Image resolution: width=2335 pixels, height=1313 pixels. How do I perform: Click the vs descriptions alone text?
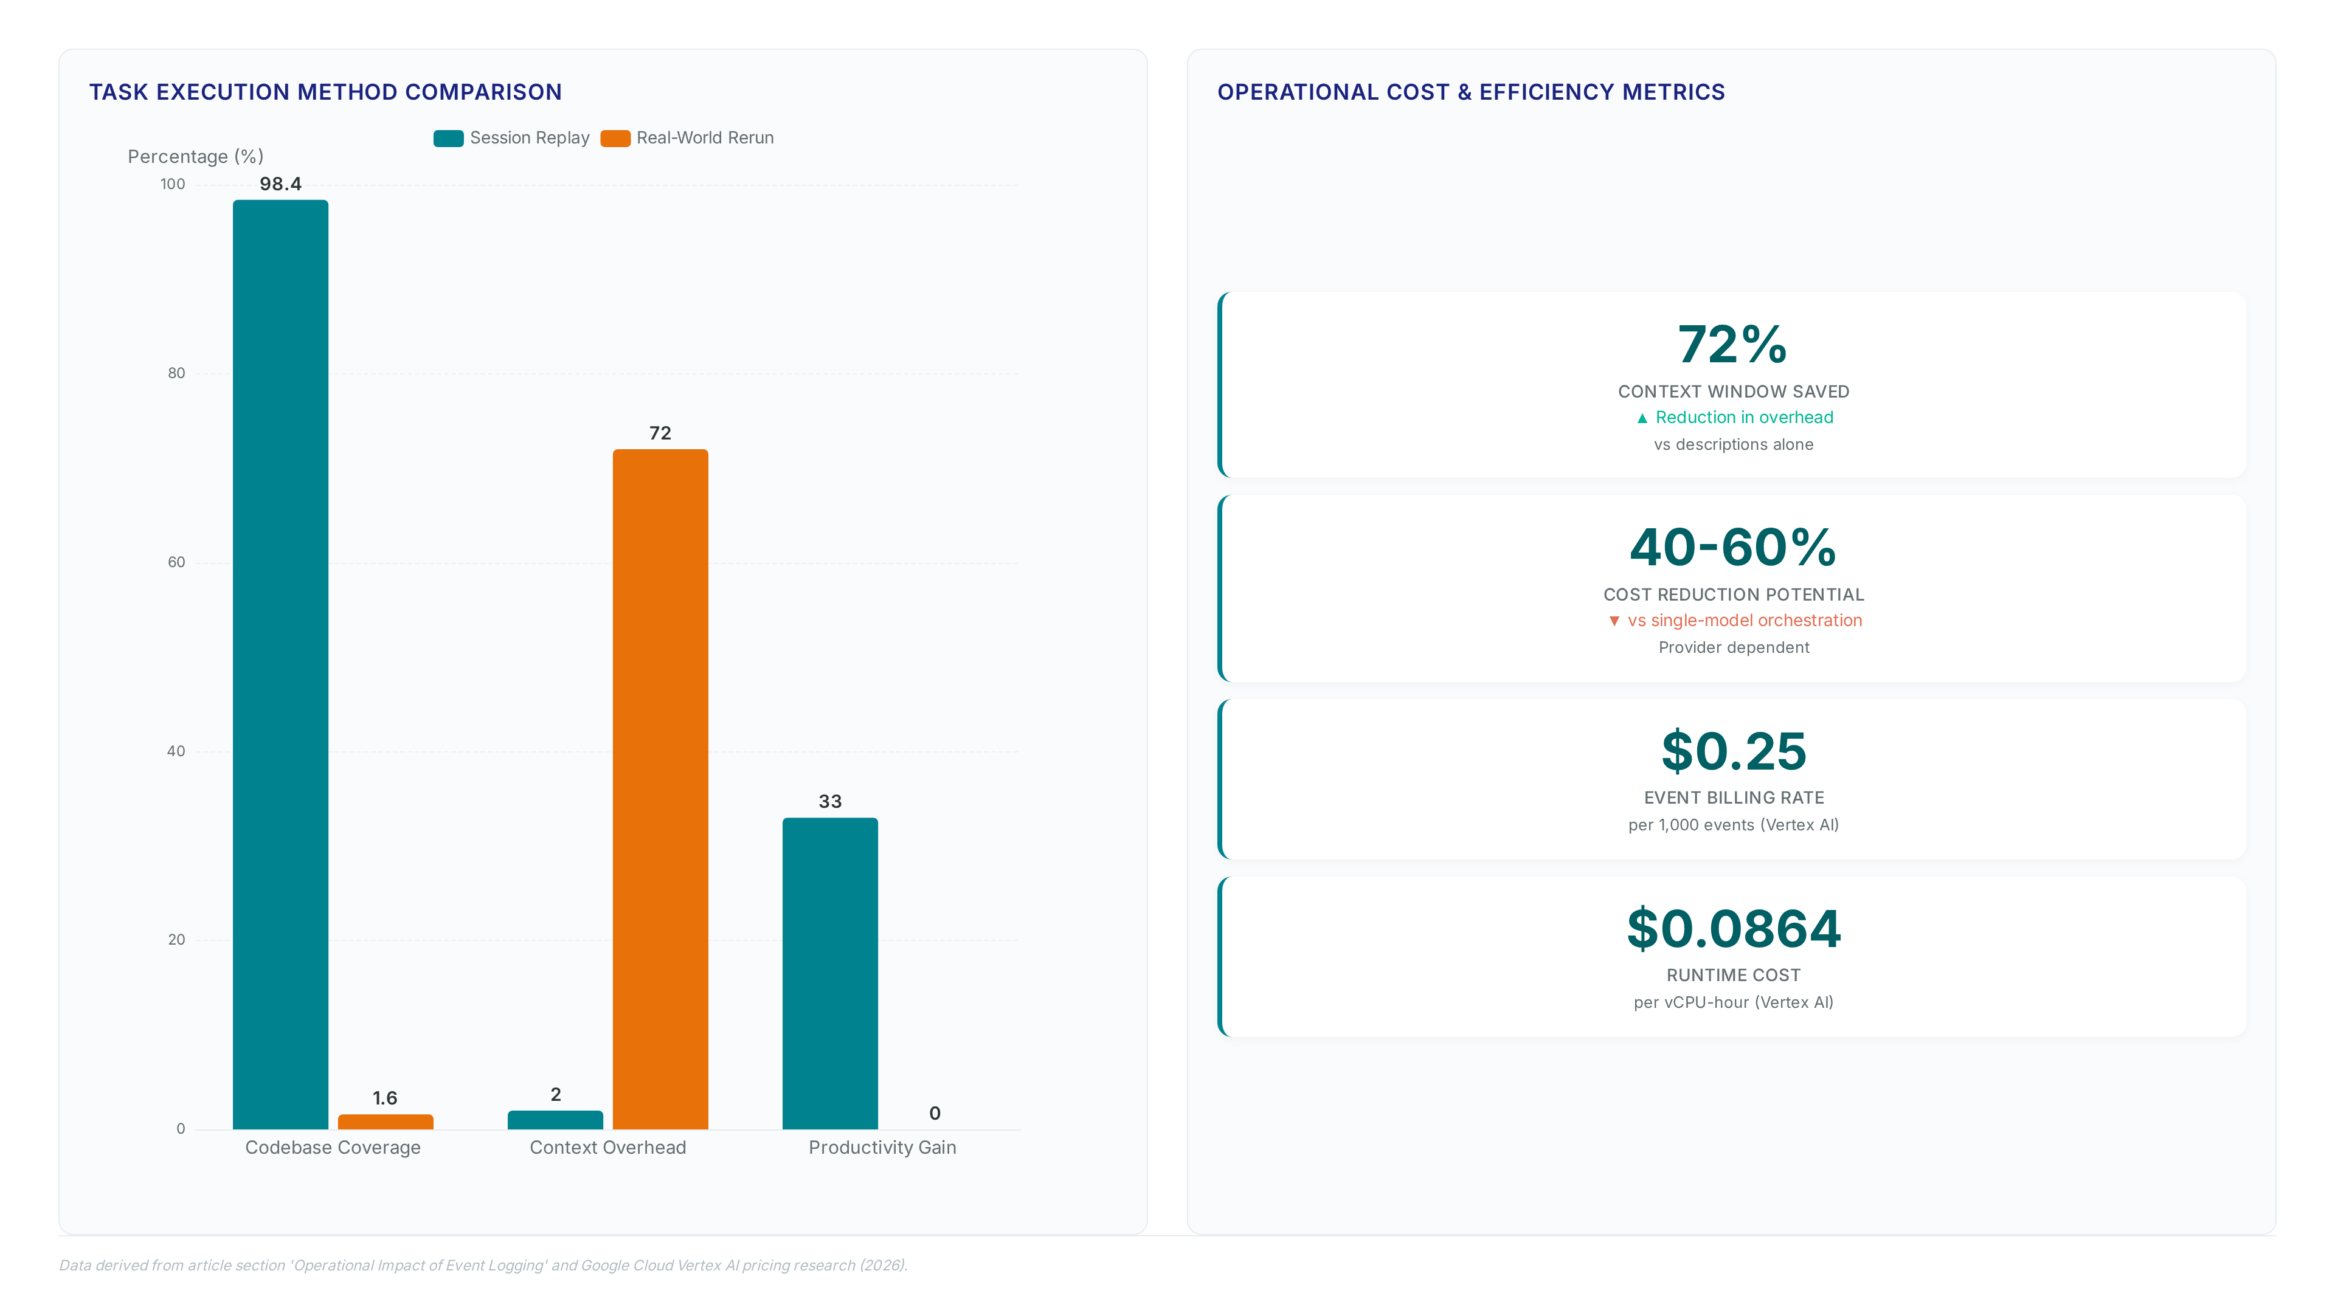point(1733,445)
